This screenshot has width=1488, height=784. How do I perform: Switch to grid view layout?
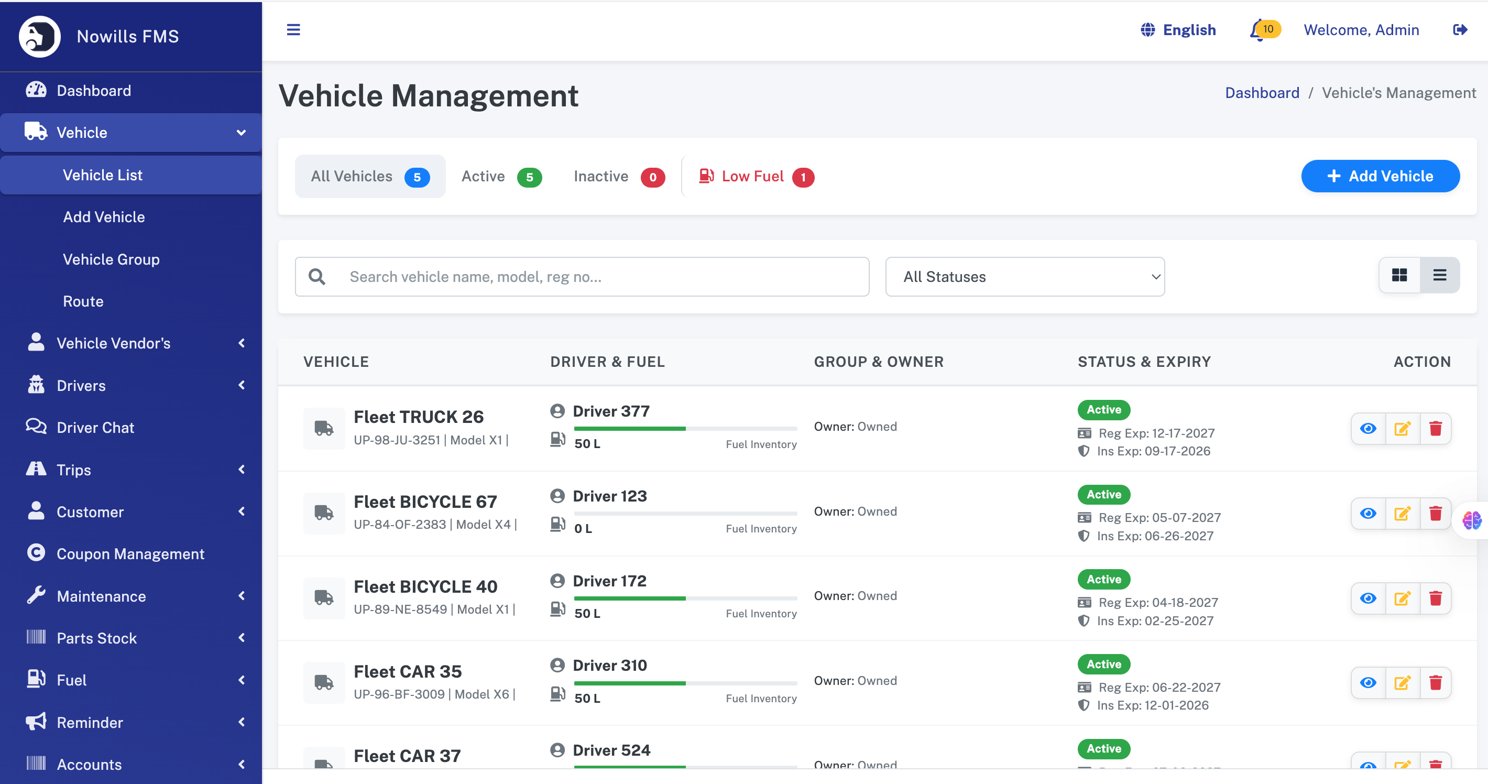1399,275
